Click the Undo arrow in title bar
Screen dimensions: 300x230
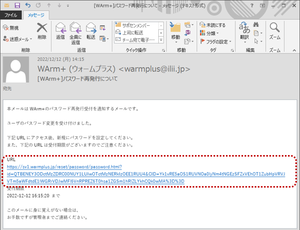click(28, 5)
